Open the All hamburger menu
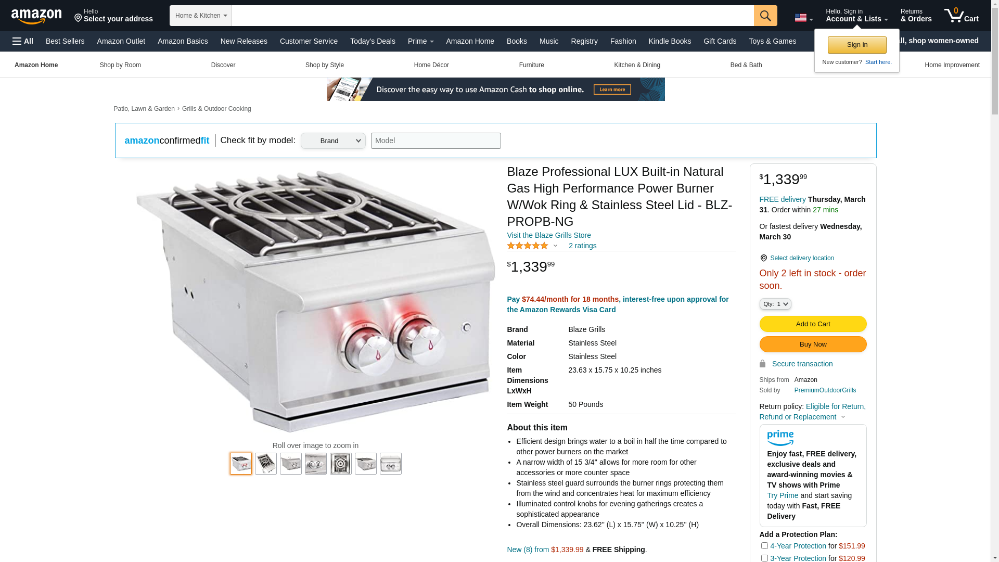 (x=23, y=41)
